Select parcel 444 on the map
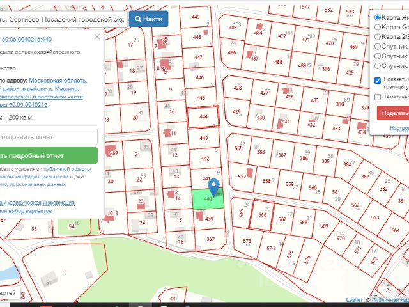This screenshot has height=307, width=409. click(x=203, y=118)
